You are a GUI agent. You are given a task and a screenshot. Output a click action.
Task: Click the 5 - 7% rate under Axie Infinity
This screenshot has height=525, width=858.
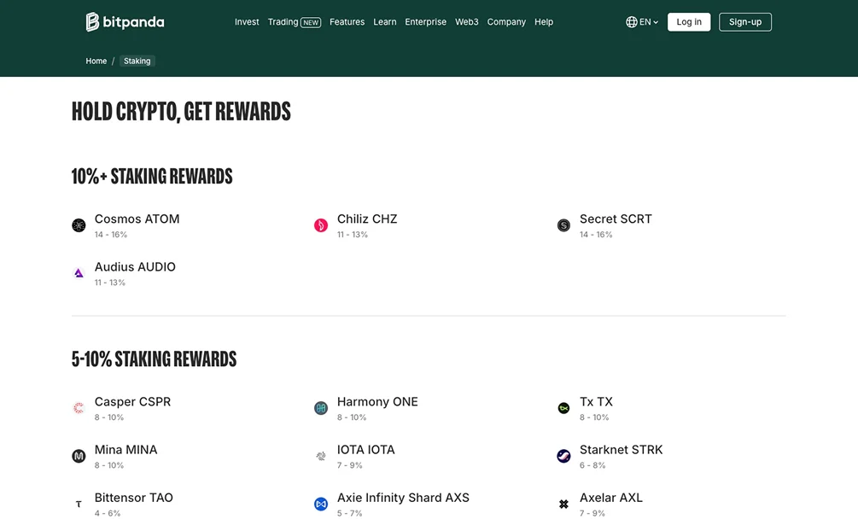click(x=350, y=514)
